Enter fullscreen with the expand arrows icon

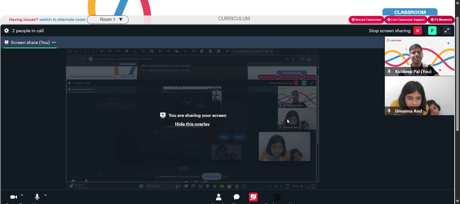tap(447, 30)
